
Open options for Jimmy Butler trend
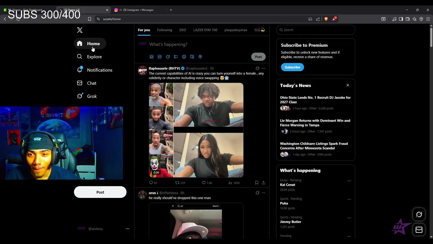point(349,218)
